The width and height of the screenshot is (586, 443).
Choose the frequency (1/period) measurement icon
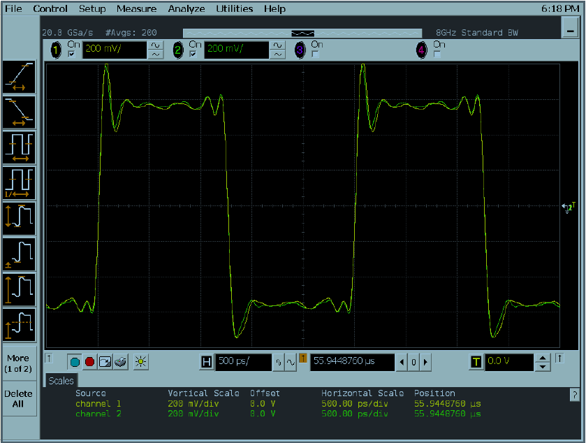pos(19,184)
